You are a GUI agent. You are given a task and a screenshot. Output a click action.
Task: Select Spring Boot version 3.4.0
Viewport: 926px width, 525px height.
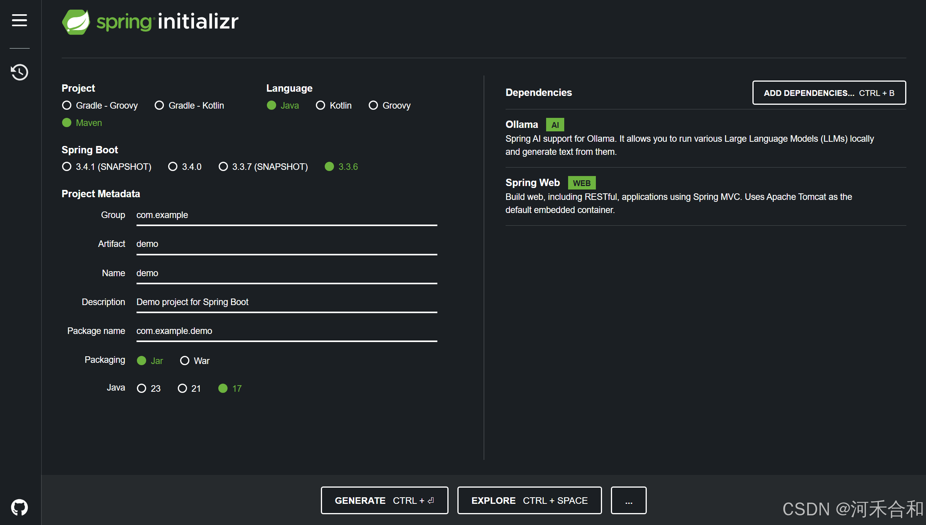173,166
